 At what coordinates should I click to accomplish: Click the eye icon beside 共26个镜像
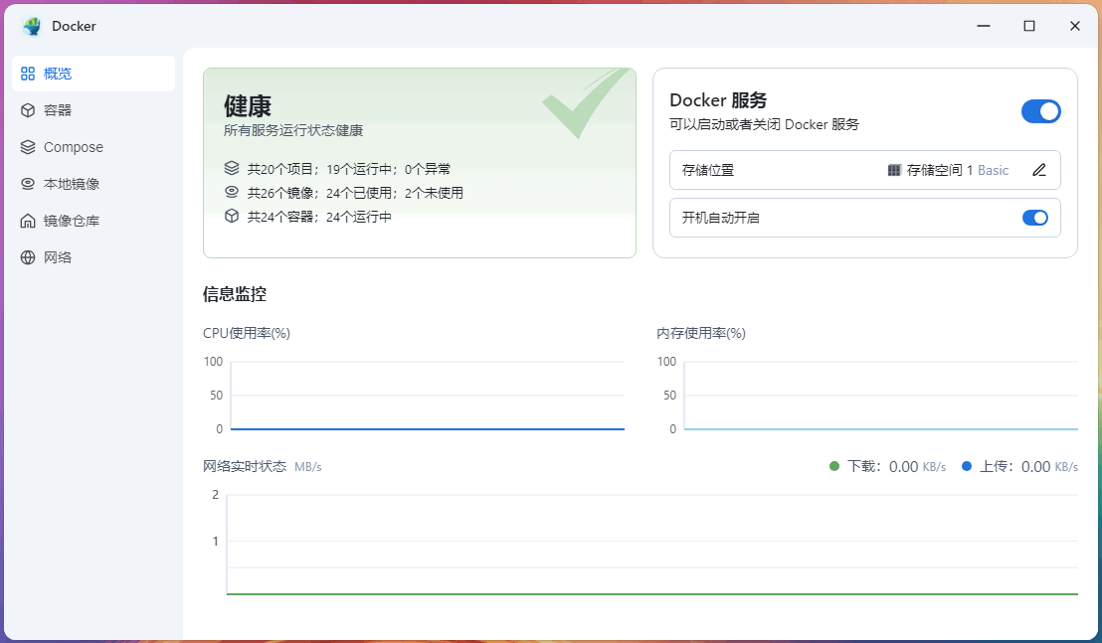[x=232, y=192]
